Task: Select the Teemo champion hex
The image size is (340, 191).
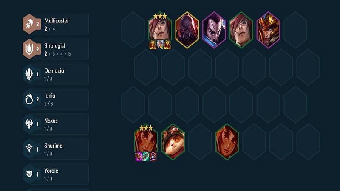Action: tap(173, 142)
